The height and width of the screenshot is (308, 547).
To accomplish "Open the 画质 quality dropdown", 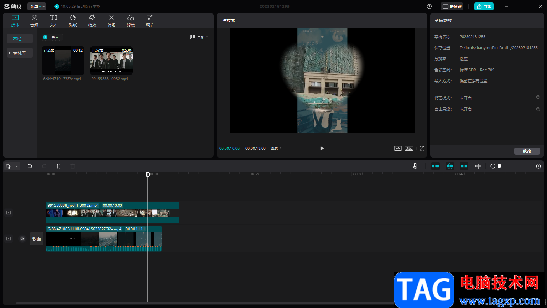I will (276, 148).
